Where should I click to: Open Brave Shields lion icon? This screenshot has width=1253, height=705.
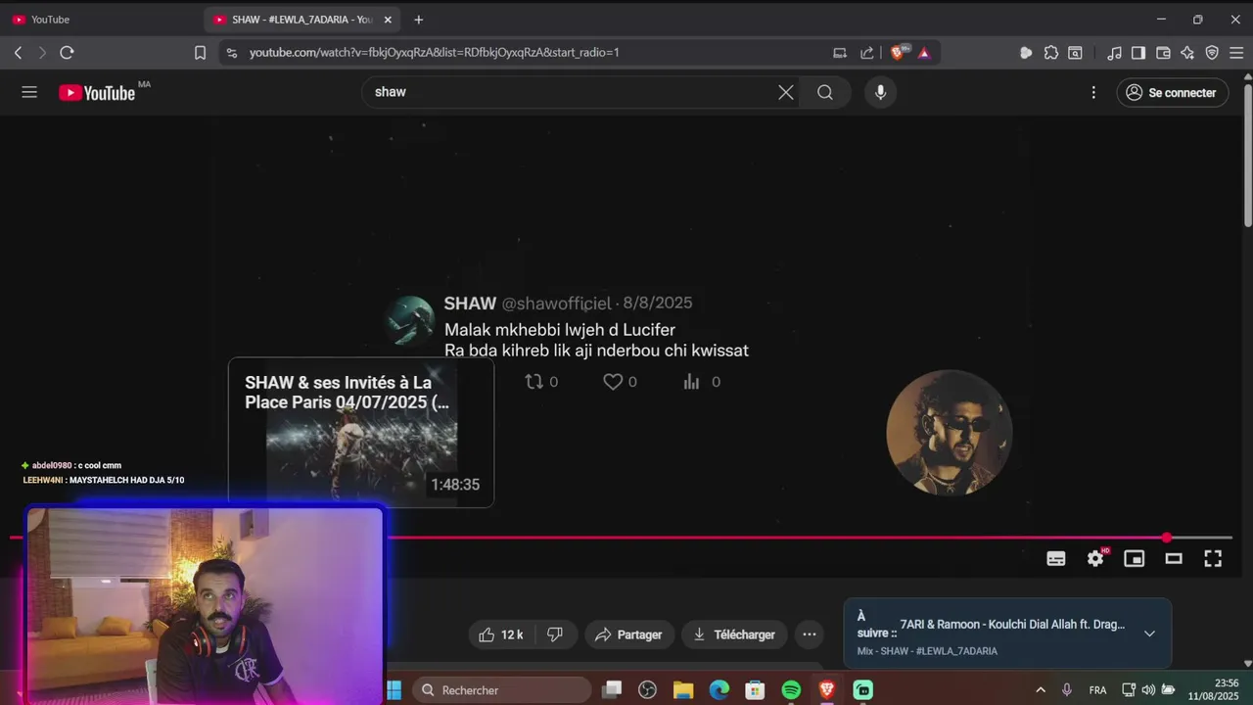(899, 53)
